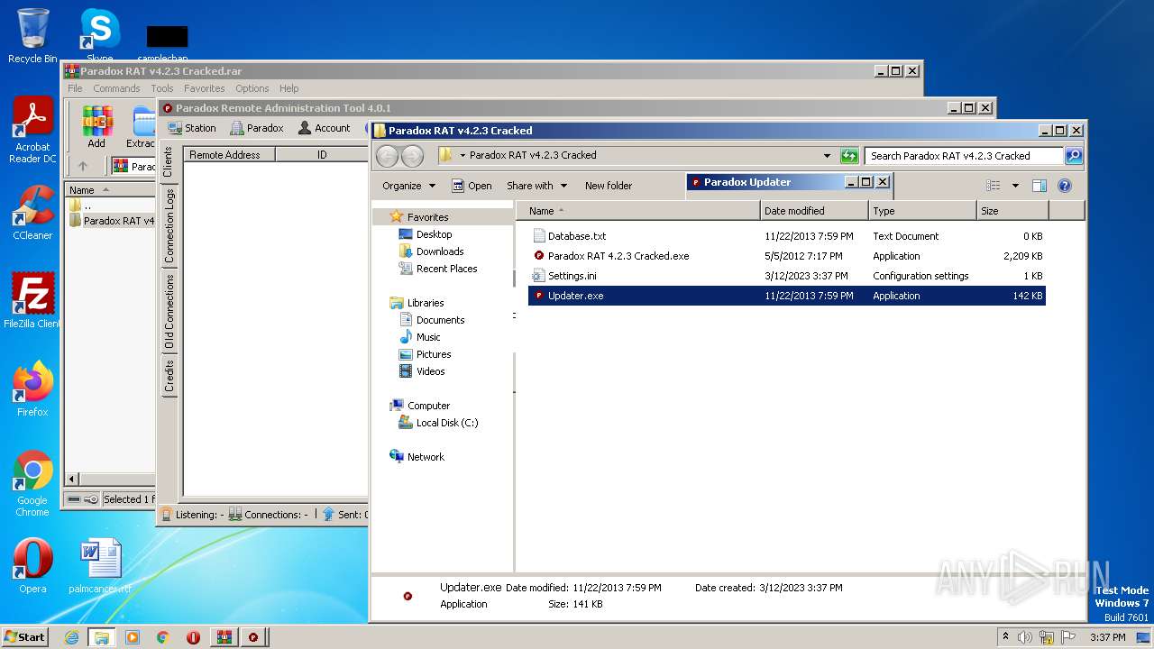1154x649 pixels.
Task: Create a New folder
Action: (x=609, y=186)
